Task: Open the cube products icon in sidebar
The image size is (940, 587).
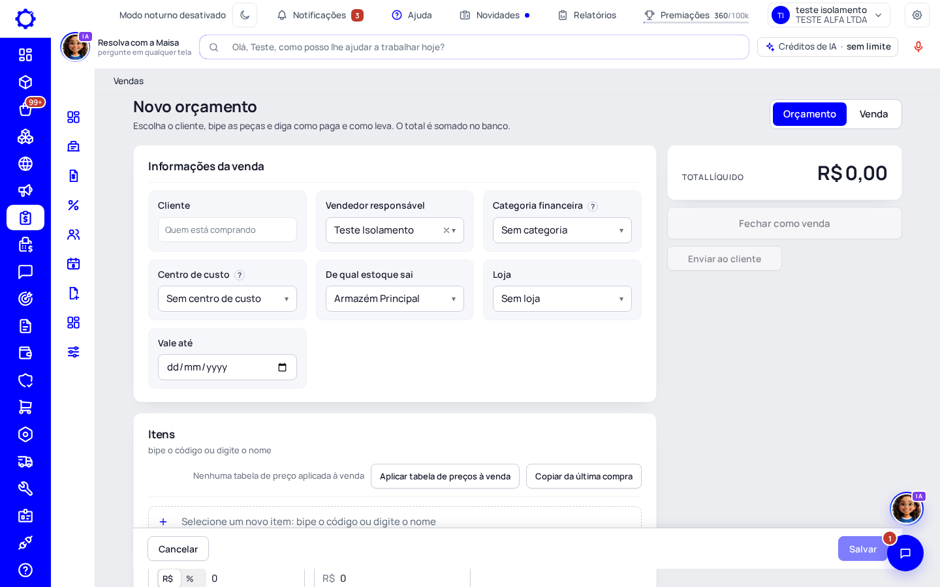Action: (25, 82)
